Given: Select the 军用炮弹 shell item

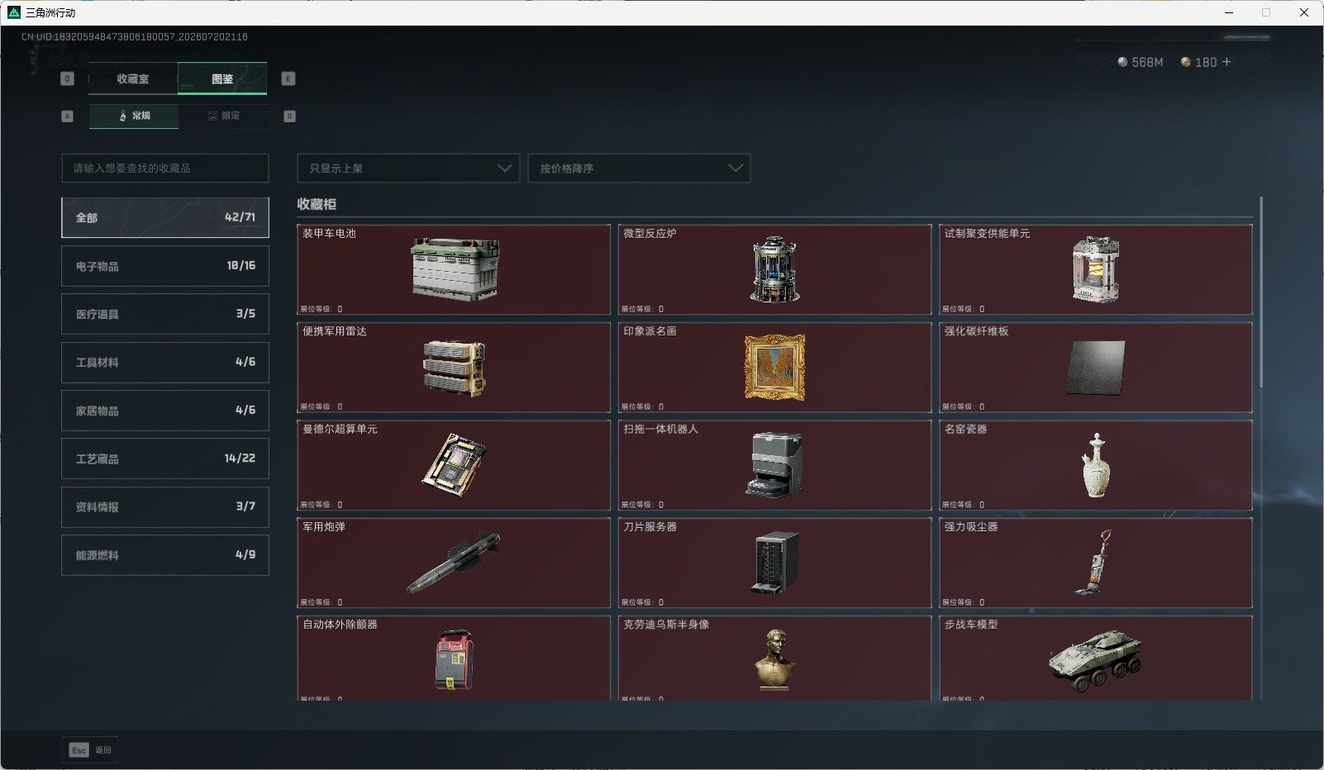Looking at the screenshot, I should [454, 563].
